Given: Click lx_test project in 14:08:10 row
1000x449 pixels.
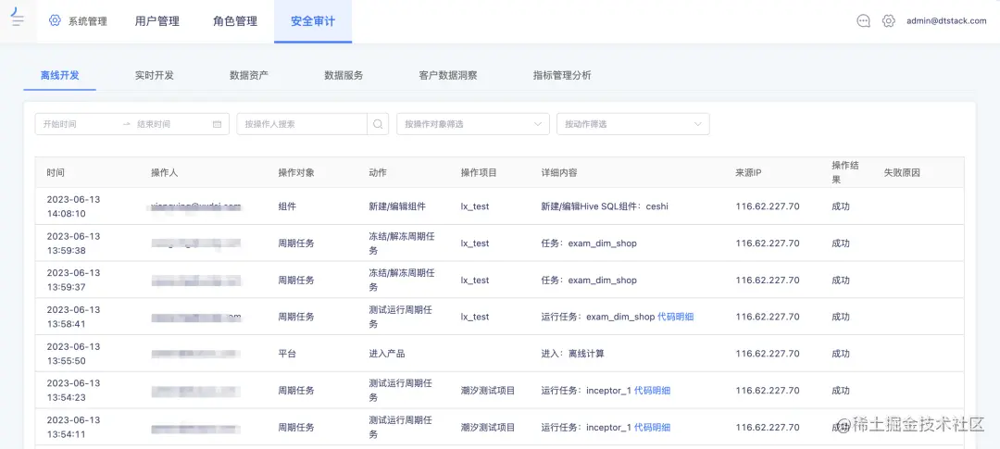Looking at the screenshot, I should pyautogui.click(x=475, y=206).
